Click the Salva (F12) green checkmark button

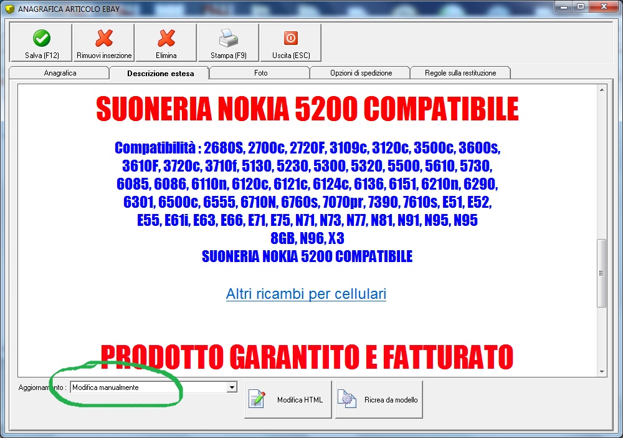(41, 42)
